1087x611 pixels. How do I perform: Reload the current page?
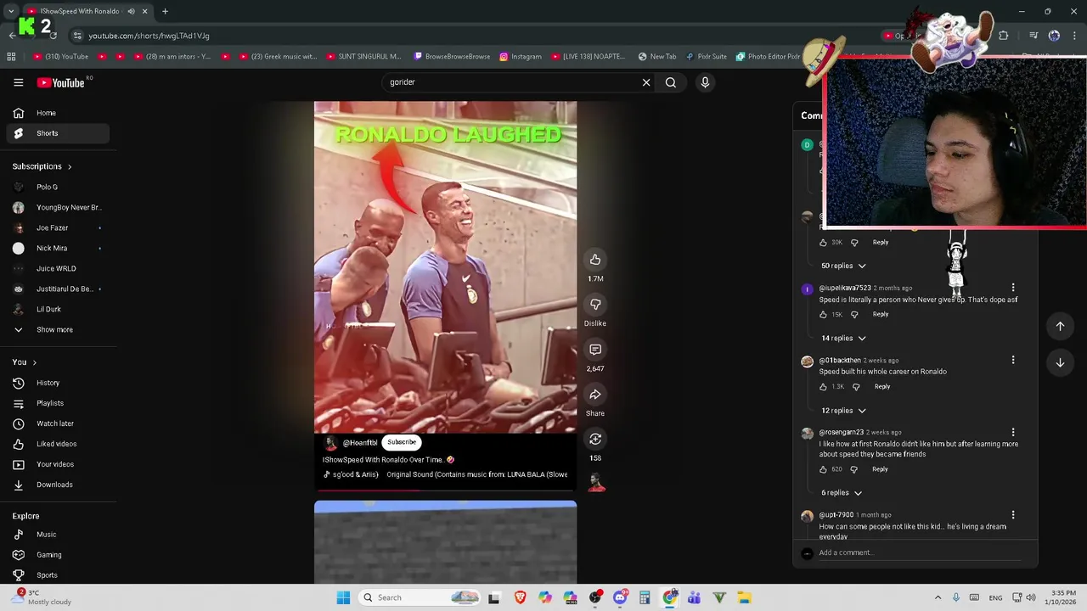(53, 36)
